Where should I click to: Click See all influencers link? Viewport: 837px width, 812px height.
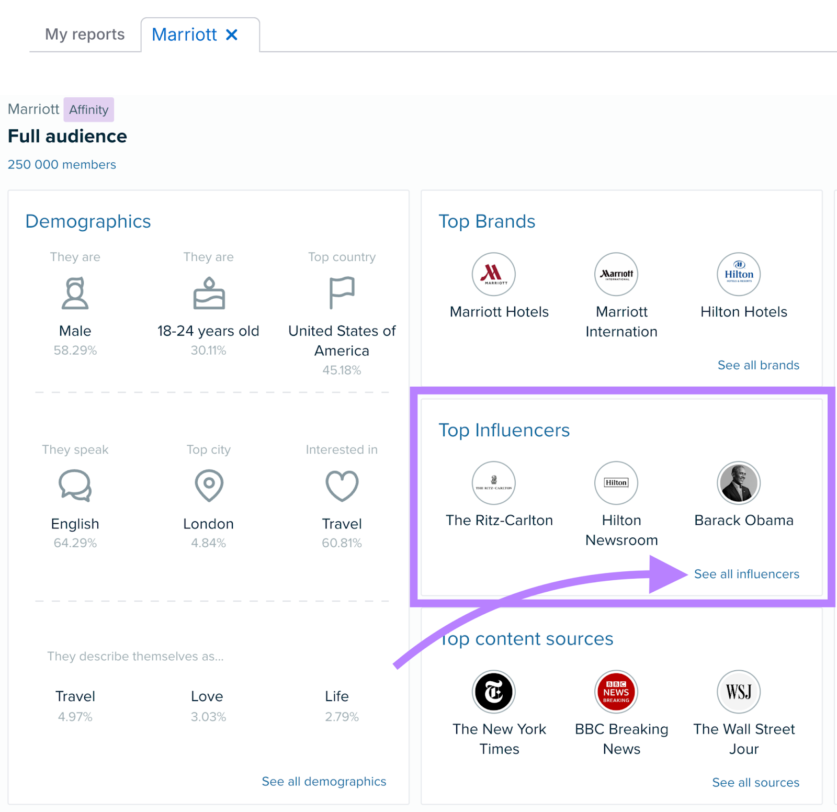(746, 574)
